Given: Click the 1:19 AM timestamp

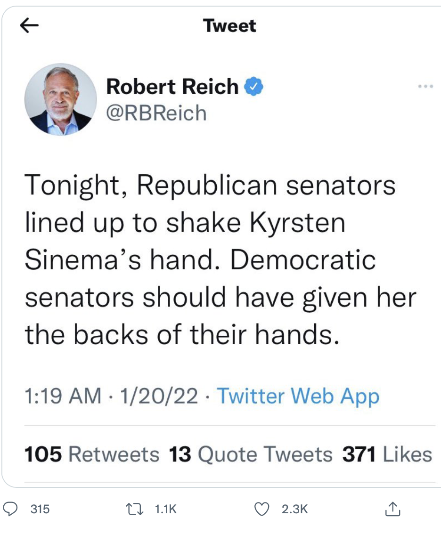Looking at the screenshot, I should pyautogui.click(x=62, y=396).
